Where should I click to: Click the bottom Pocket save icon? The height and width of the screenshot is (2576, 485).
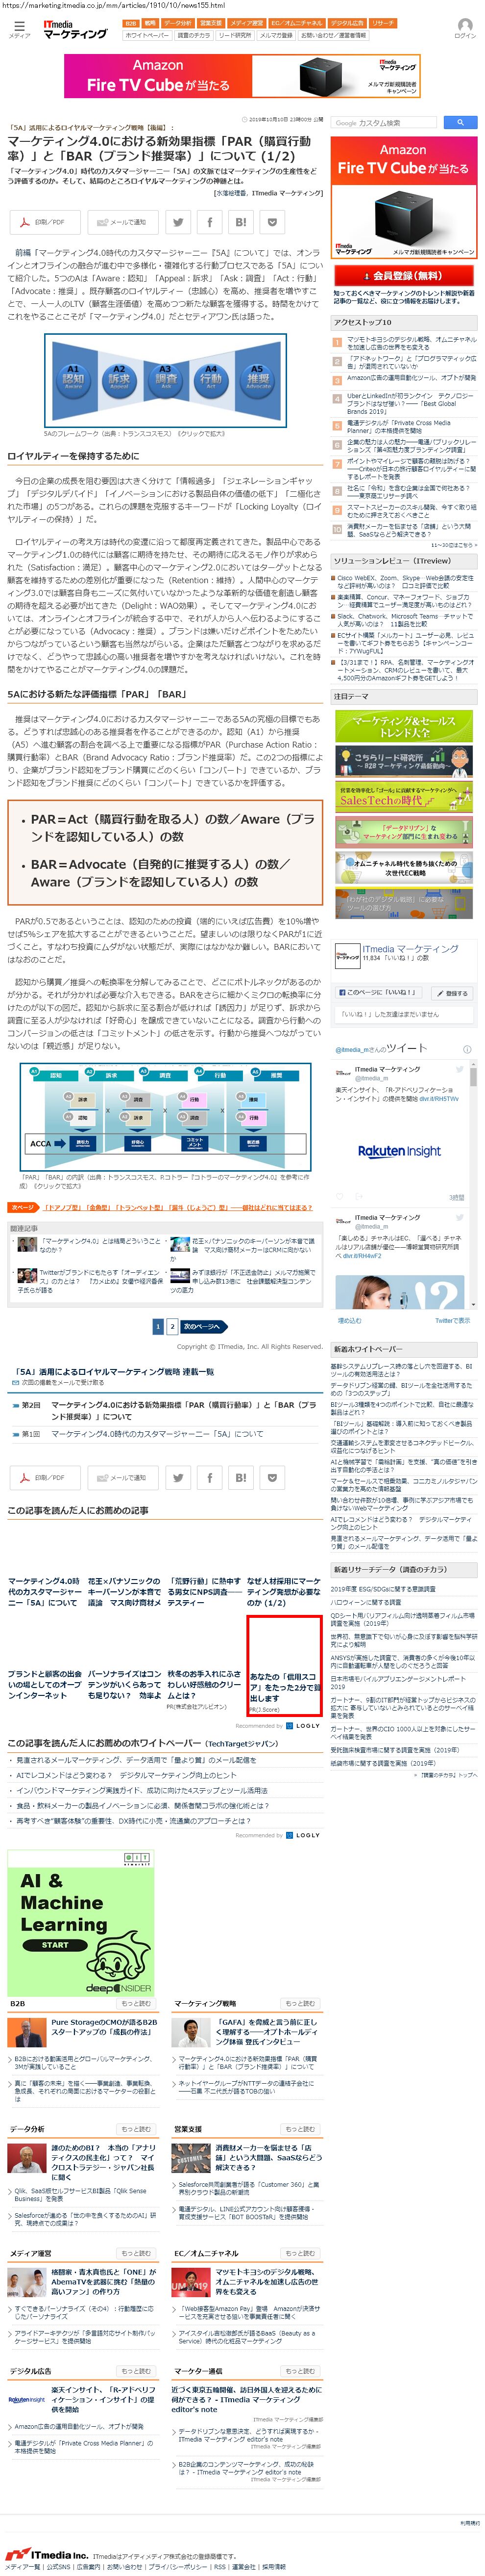[x=273, y=1477]
